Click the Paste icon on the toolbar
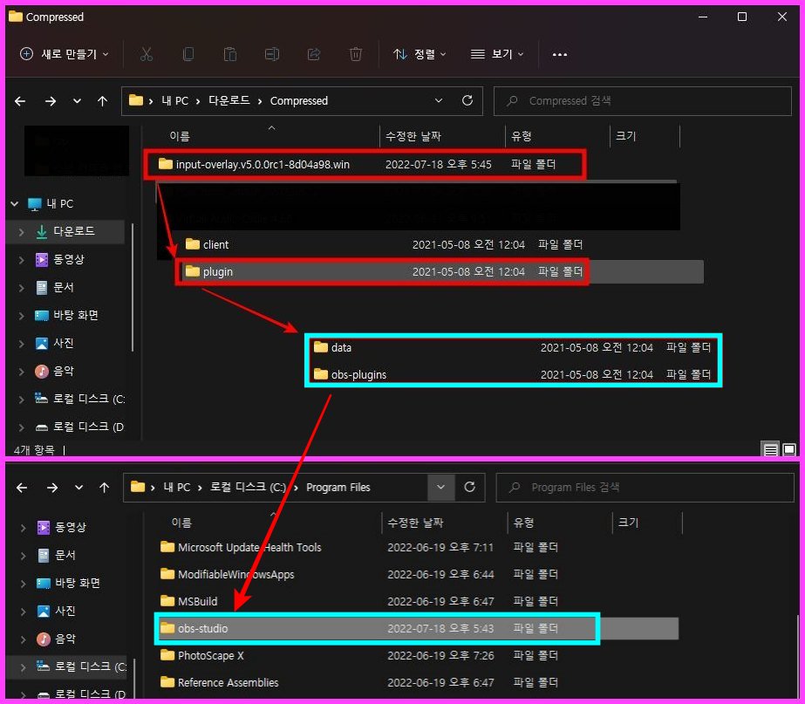The height and width of the screenshot is (704, 805). pos(230,54)
